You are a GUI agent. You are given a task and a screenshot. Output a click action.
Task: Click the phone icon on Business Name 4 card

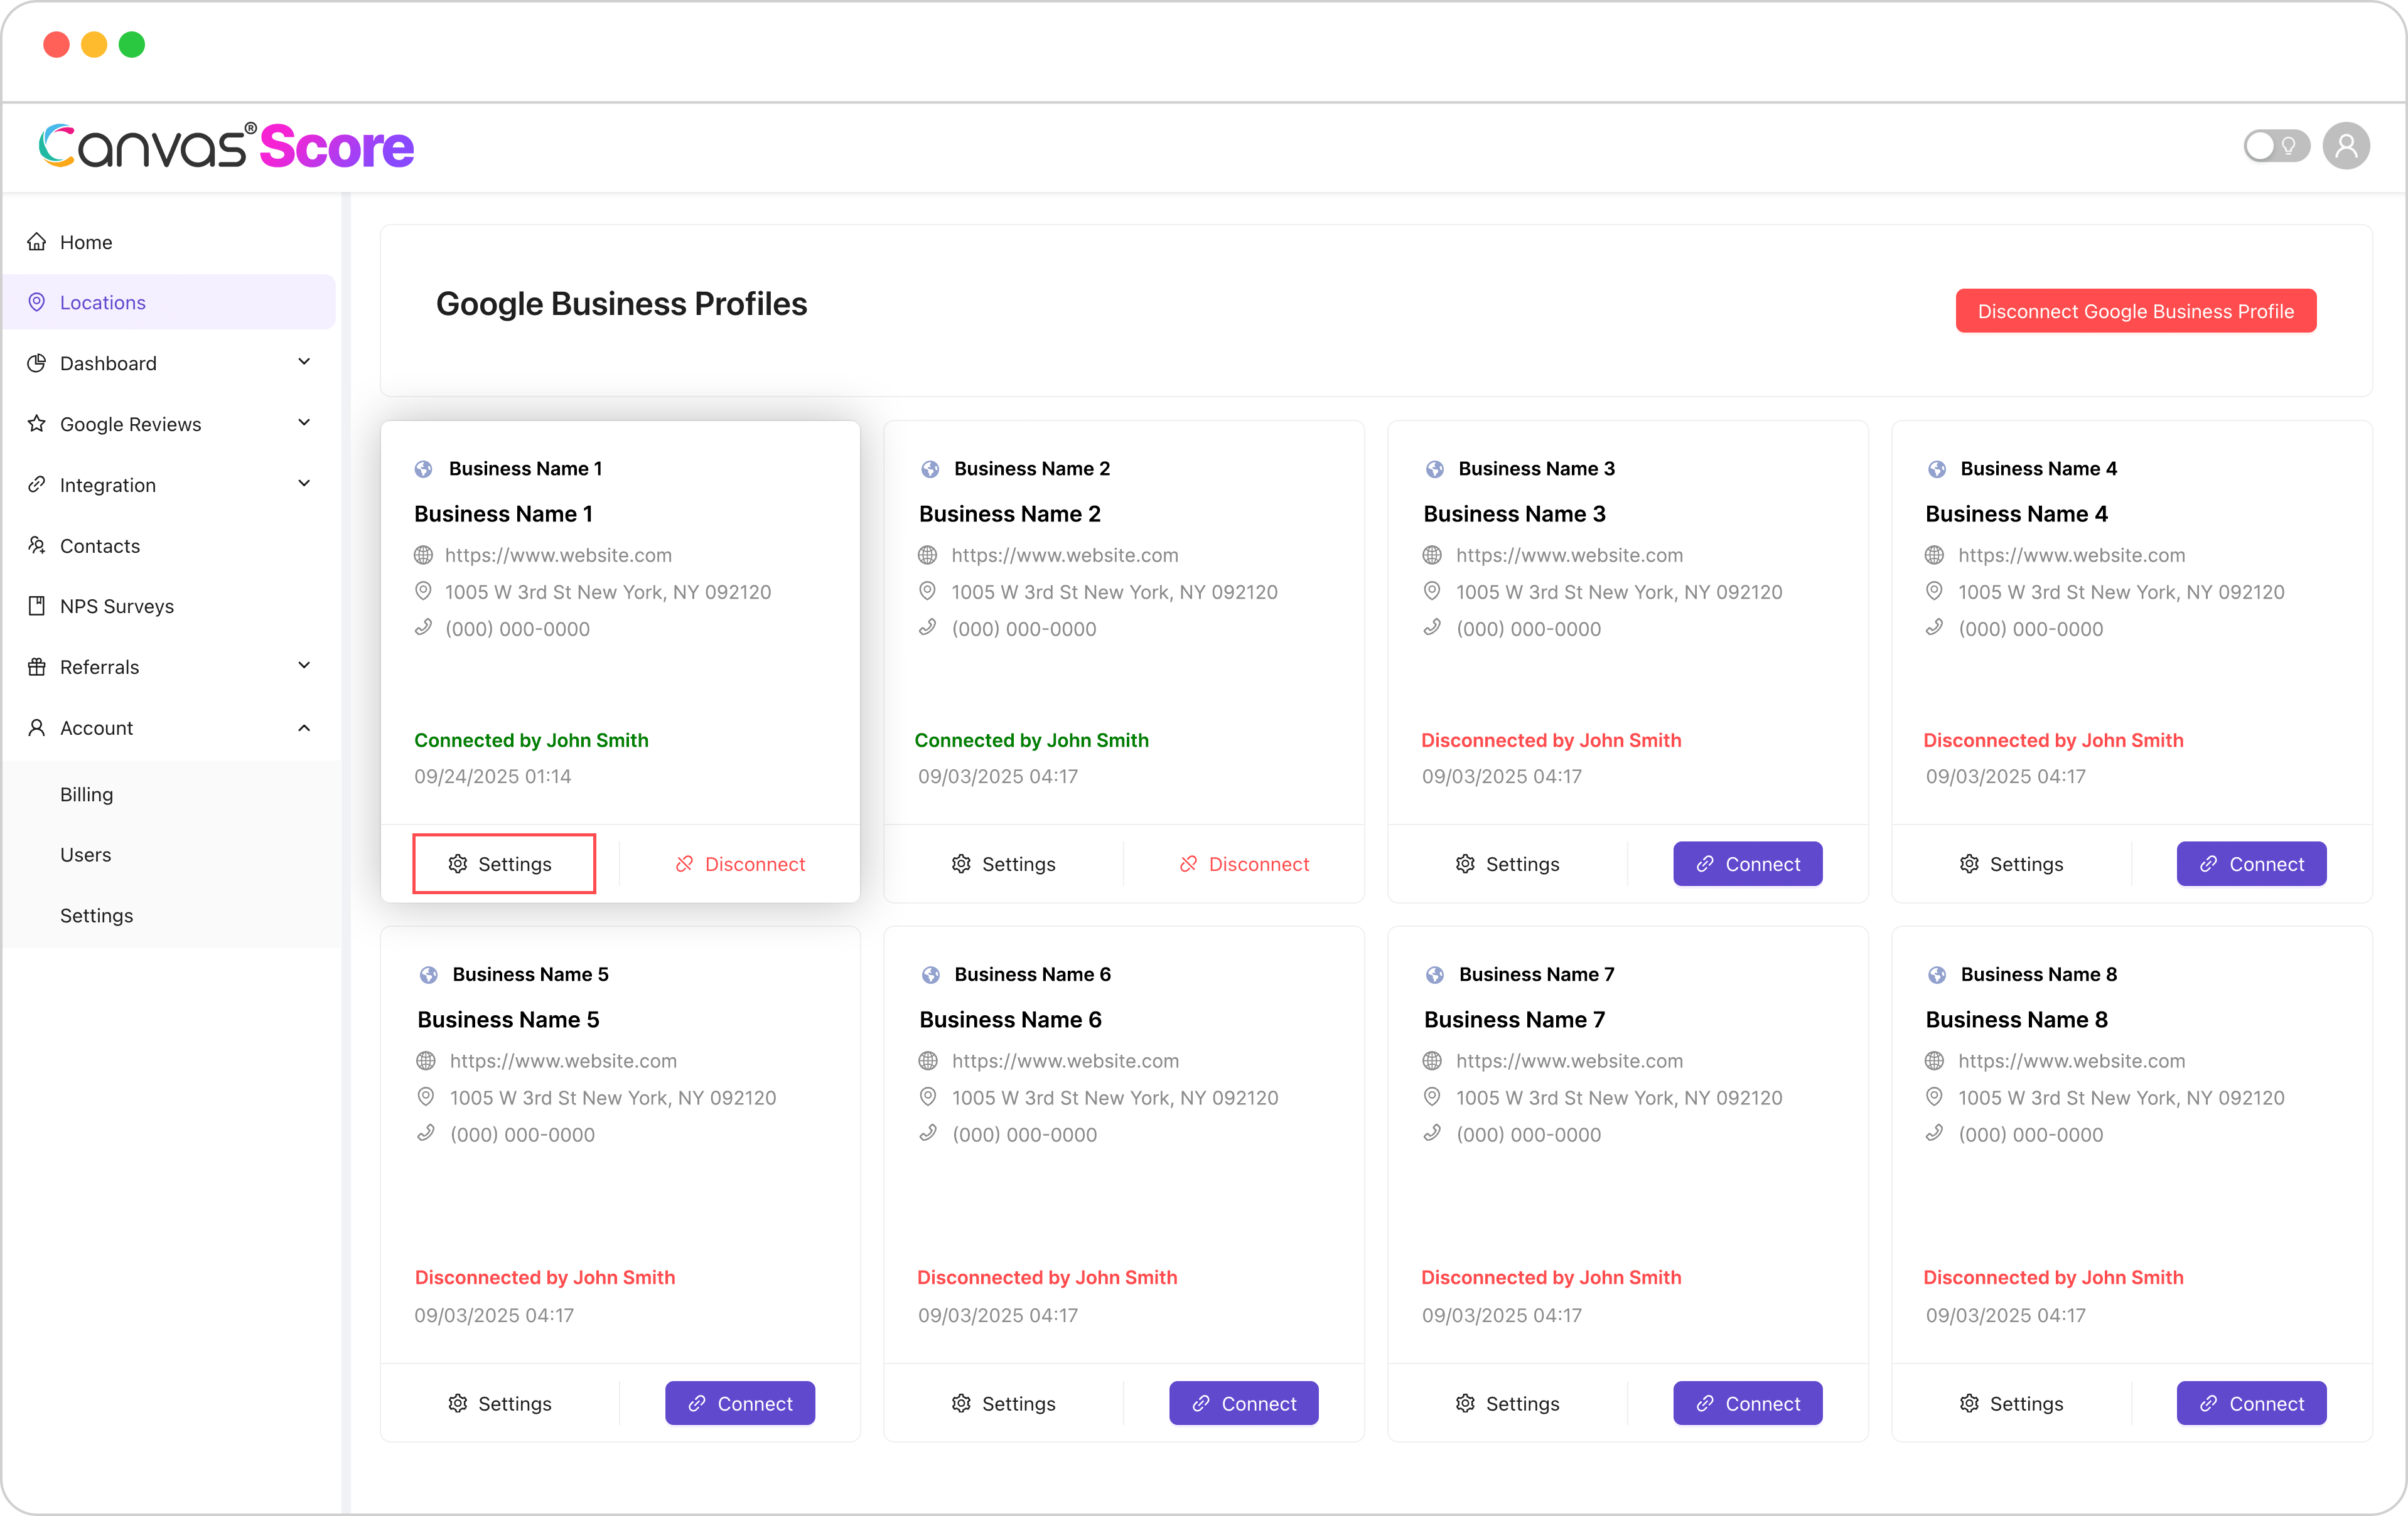tap(1934, 627)
